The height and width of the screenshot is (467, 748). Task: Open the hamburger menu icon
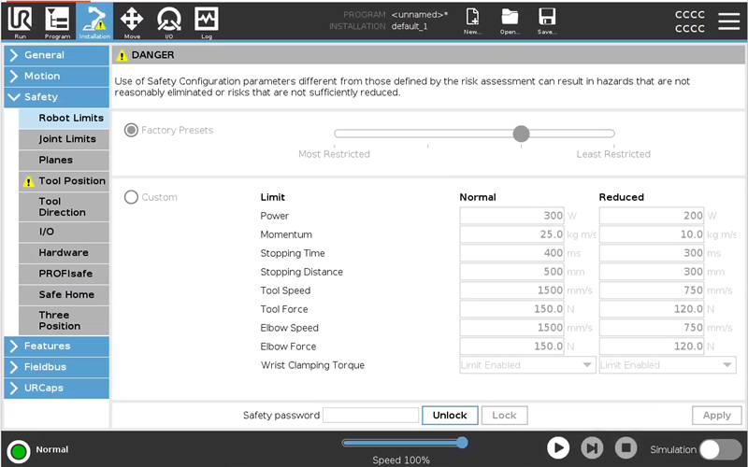[x=728, y=21]
